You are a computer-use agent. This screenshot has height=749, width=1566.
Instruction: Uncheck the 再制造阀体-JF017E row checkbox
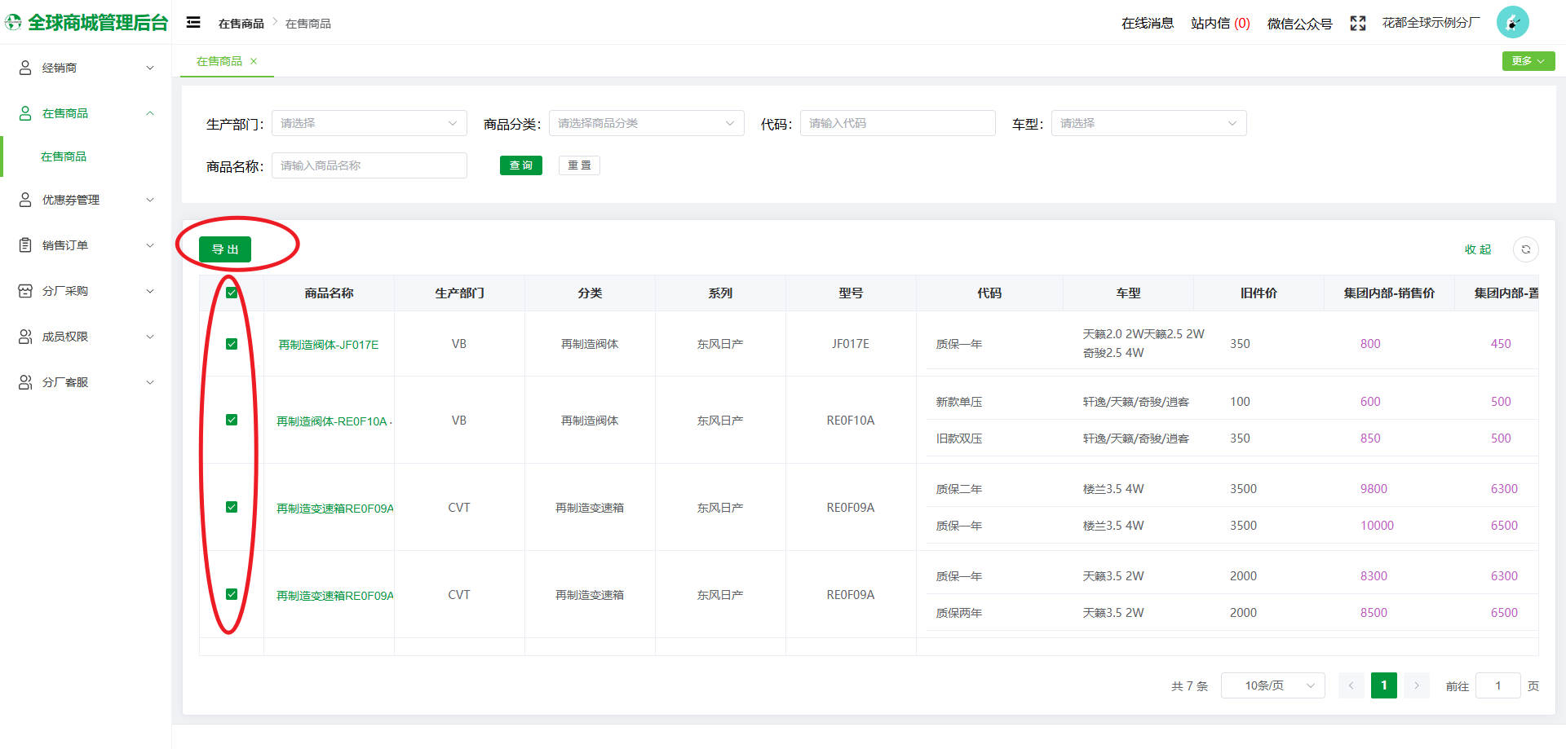(232, 344)
